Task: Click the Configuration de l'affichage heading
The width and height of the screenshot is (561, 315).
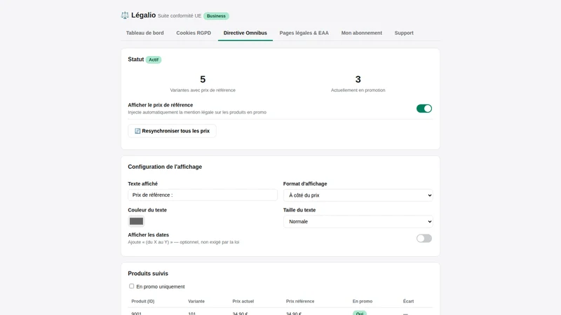Action: tap(165, 167)
